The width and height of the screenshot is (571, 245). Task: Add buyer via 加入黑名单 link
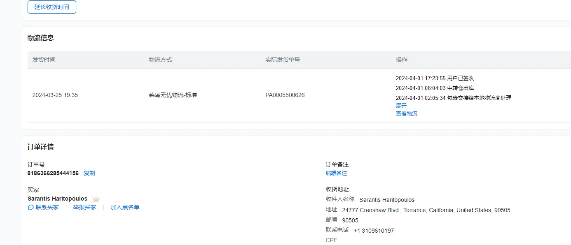pyautogui.click(x=125, y=207)
